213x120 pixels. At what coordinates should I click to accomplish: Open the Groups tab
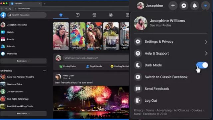111,15
